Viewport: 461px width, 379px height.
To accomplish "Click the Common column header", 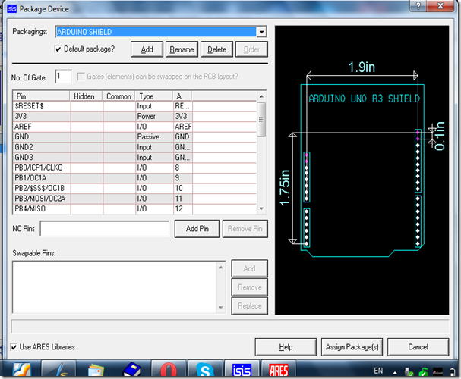I will tap(118, 96).
